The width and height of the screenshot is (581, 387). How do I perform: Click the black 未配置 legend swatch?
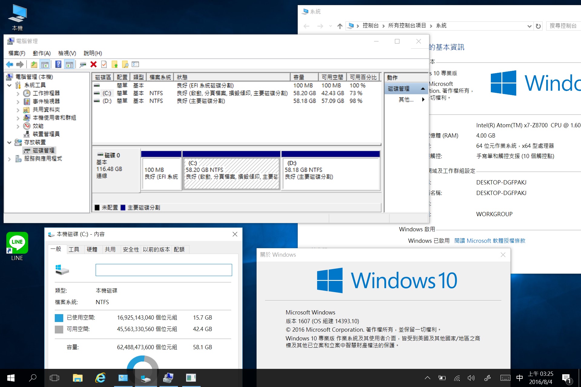pos(97,208)
